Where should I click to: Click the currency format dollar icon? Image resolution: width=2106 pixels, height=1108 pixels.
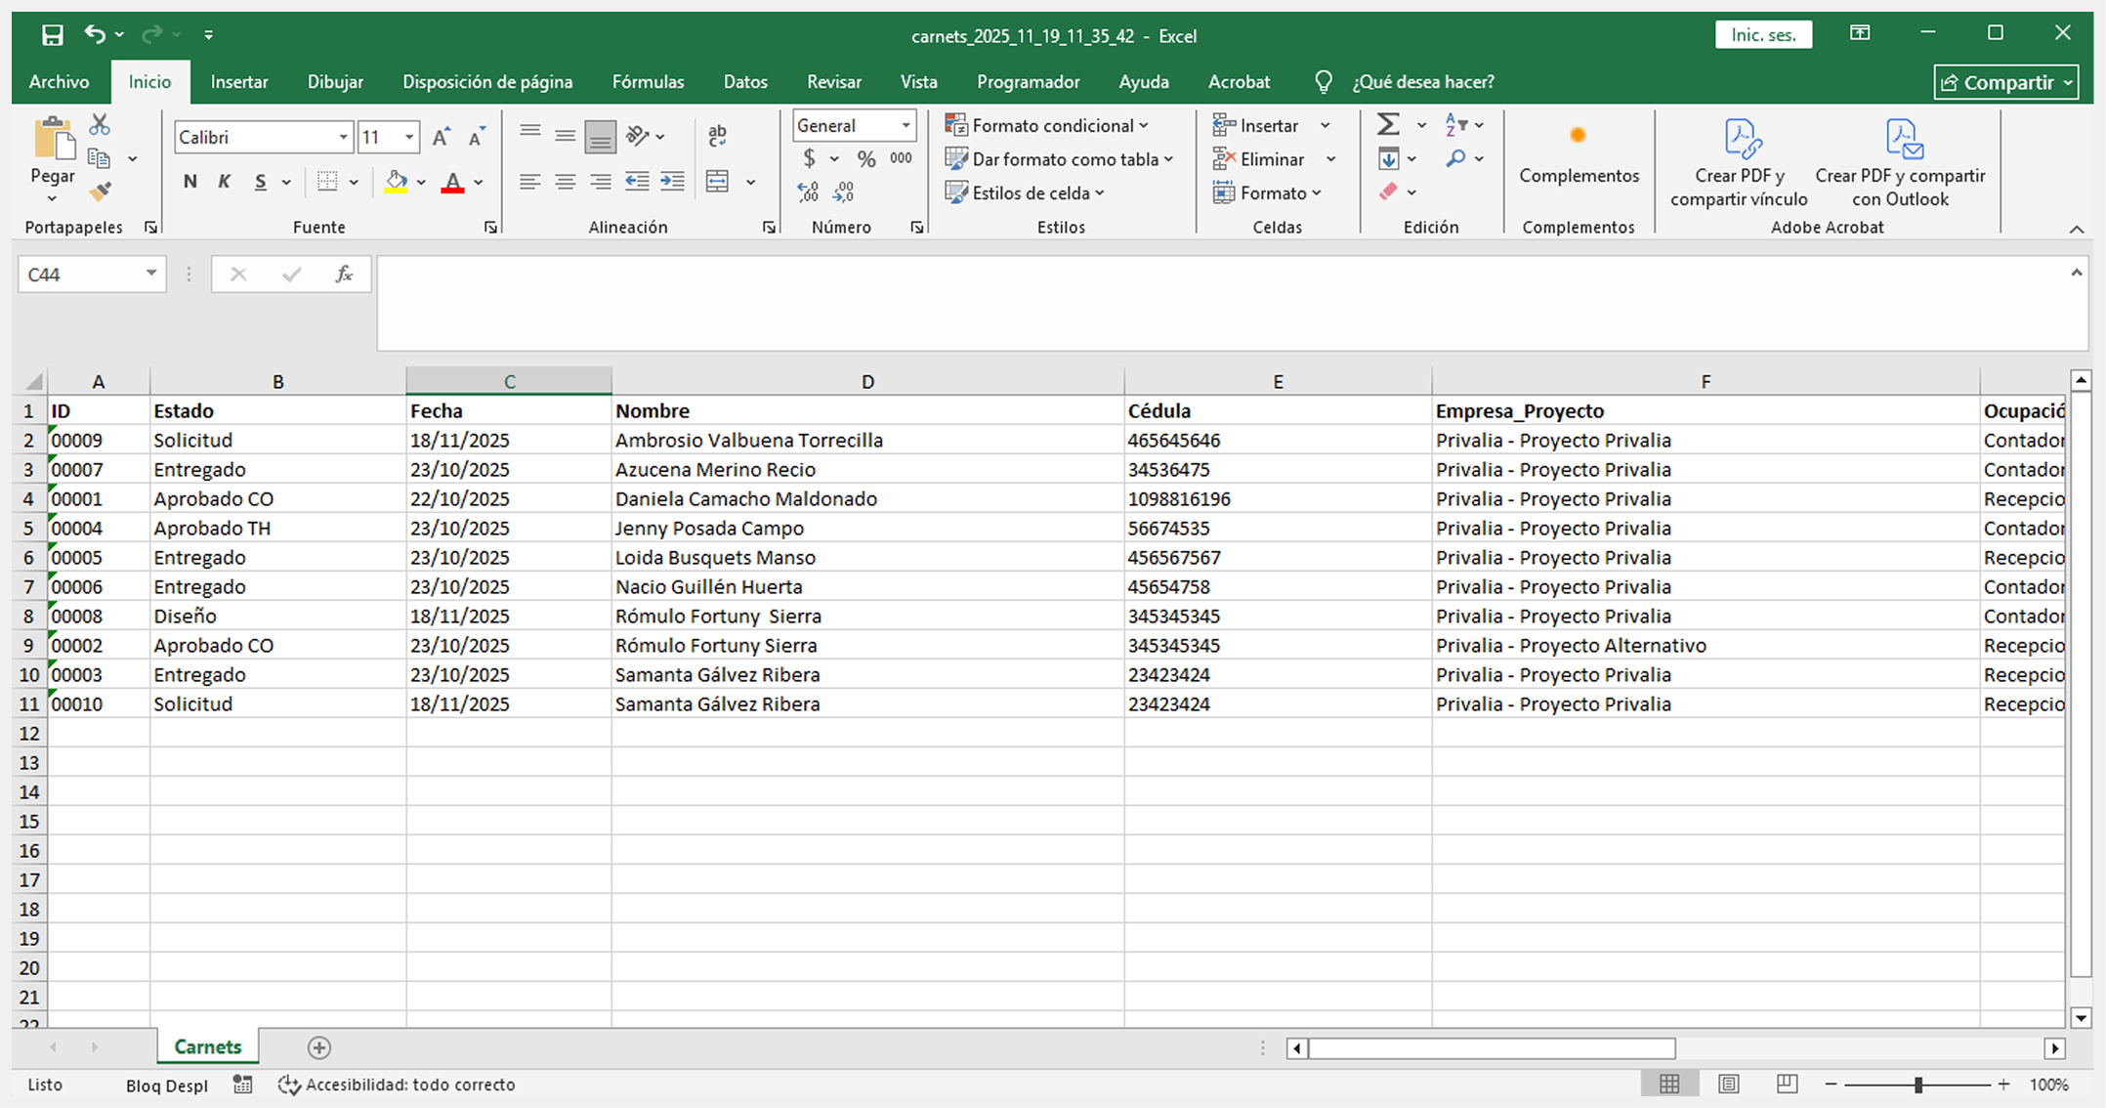(809, 157)
